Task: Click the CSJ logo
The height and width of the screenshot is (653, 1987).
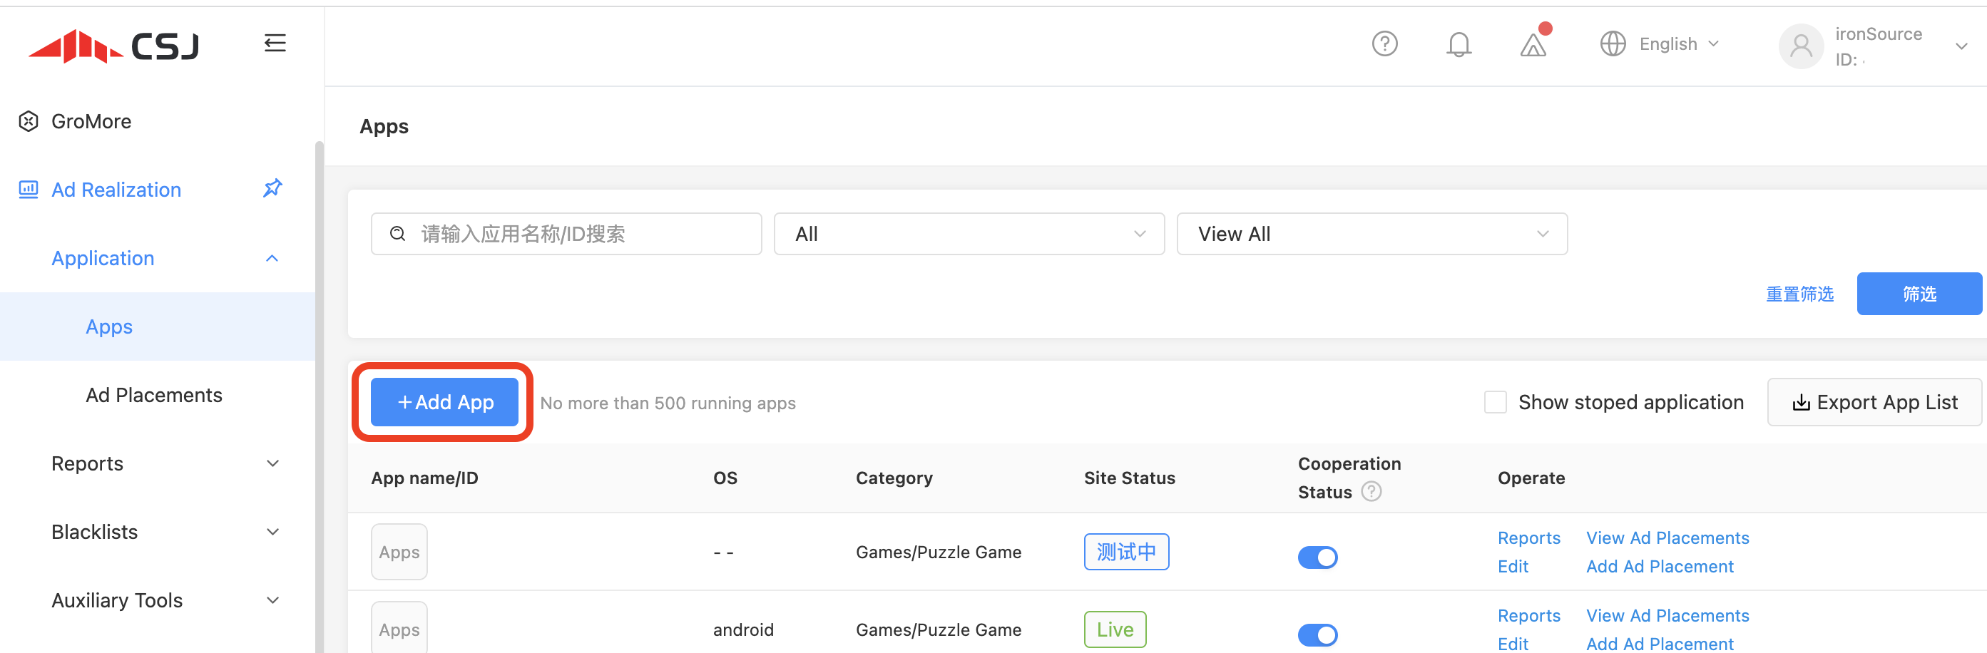Action: click(x=114, y=46)
